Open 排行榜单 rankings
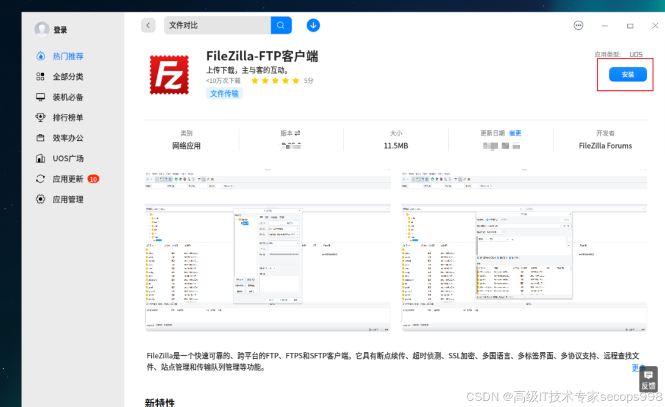The image size is (665, 407). pyautogui.click(x=68, y=118)
